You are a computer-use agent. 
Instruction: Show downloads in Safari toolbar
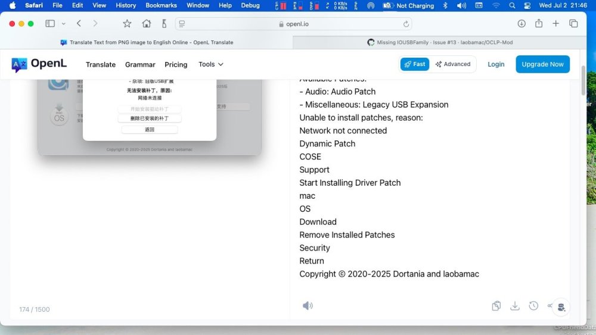coord(521,24)
